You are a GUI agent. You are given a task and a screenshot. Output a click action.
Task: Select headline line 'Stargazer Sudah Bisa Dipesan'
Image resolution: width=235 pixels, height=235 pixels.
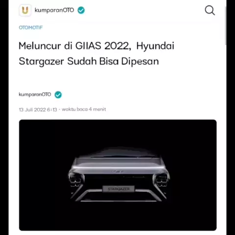coord(89,62)
